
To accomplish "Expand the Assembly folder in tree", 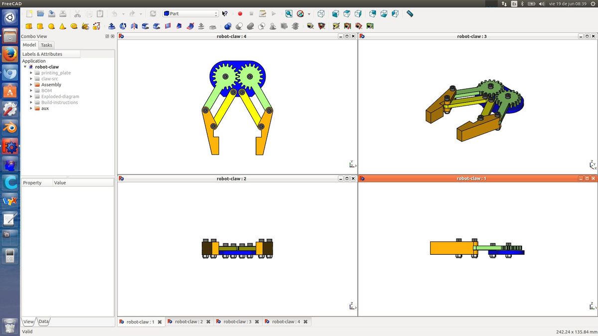I will tap(31, 85).
